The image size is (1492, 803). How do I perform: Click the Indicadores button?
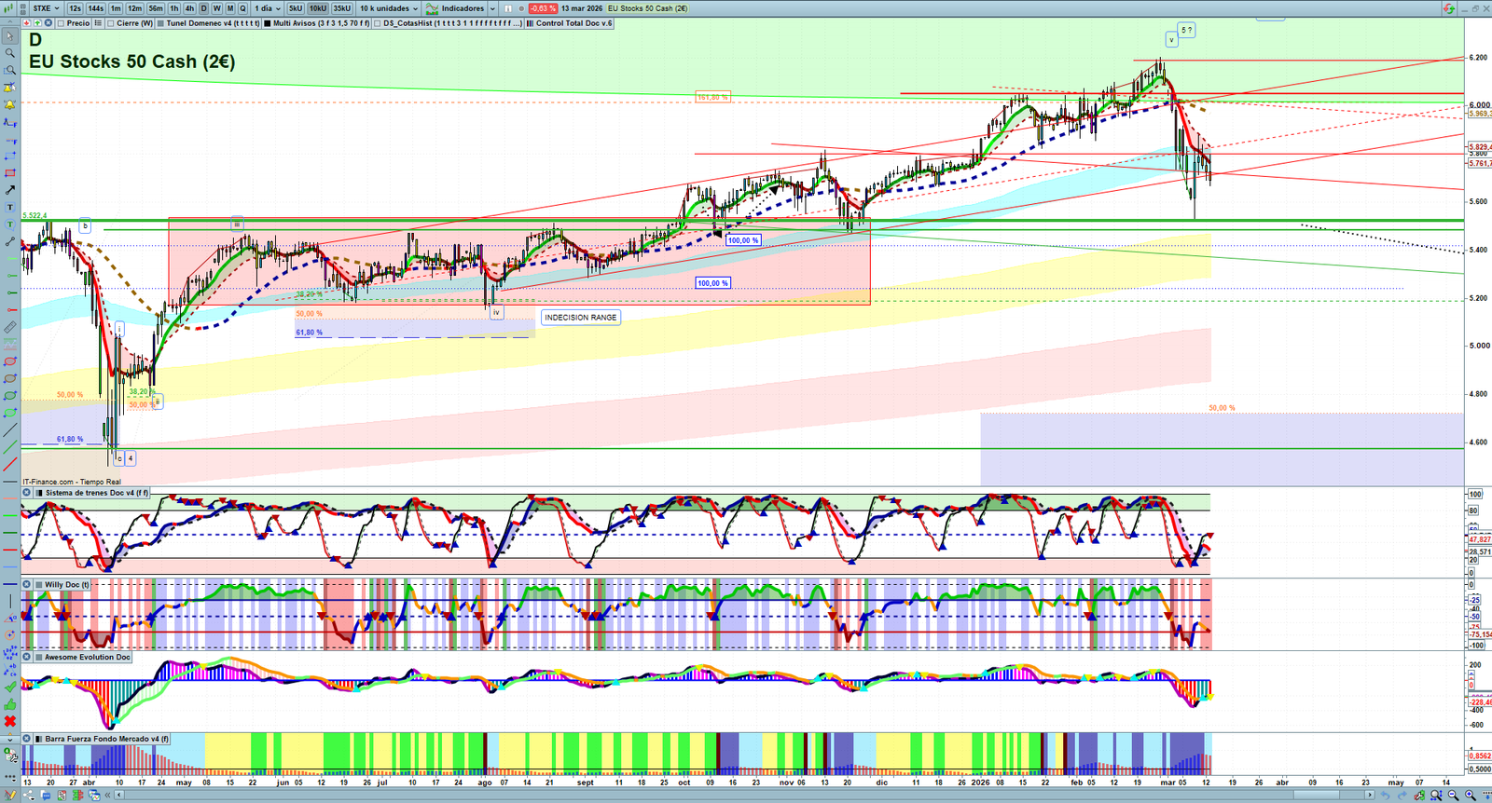point(454,8)
